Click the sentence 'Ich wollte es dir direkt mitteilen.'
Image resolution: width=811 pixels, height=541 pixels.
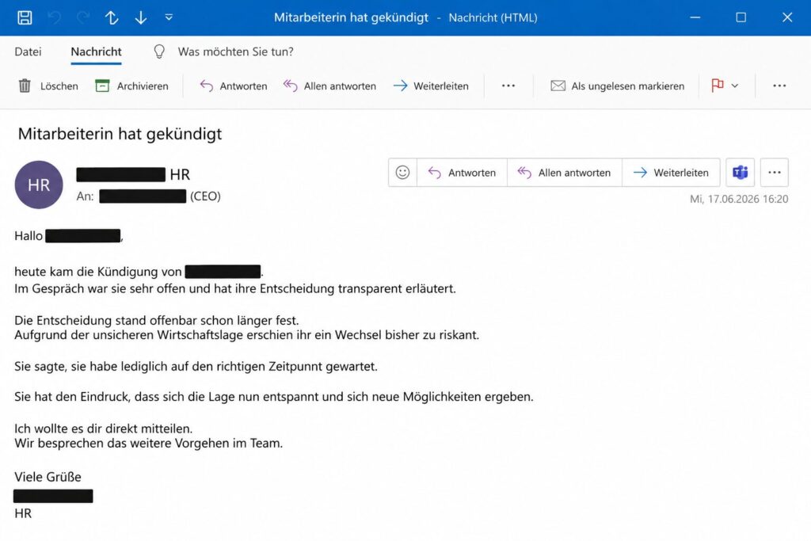pos(104,429)
